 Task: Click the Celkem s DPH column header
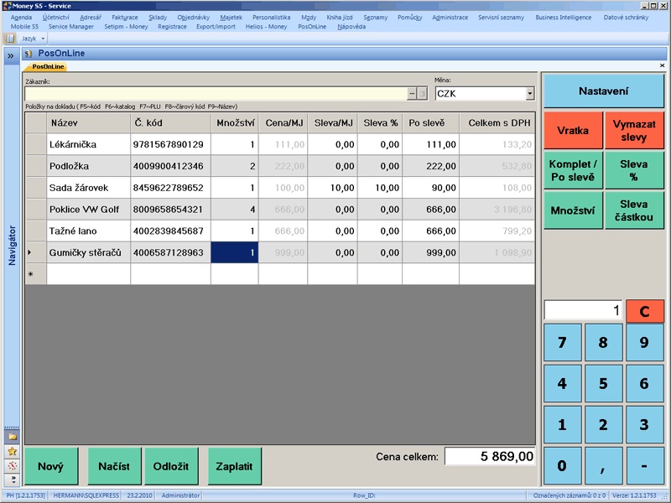497,123
